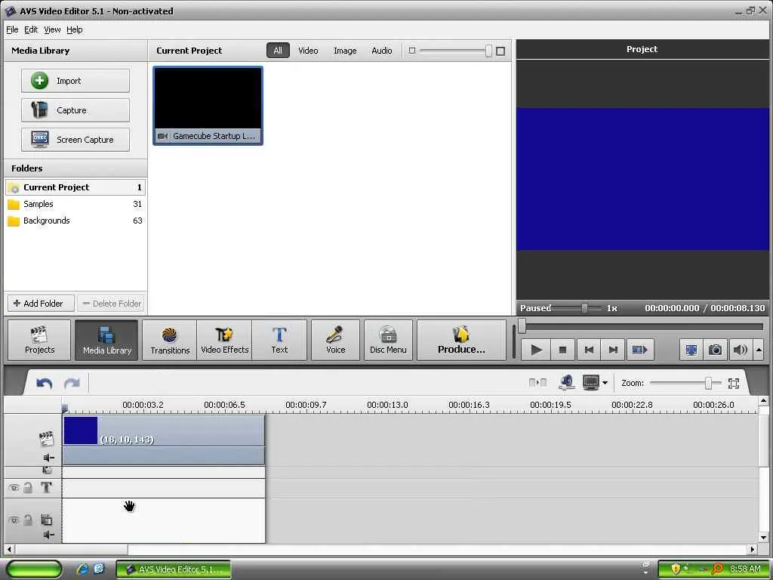Start Screen Capture

coord(75,140)
